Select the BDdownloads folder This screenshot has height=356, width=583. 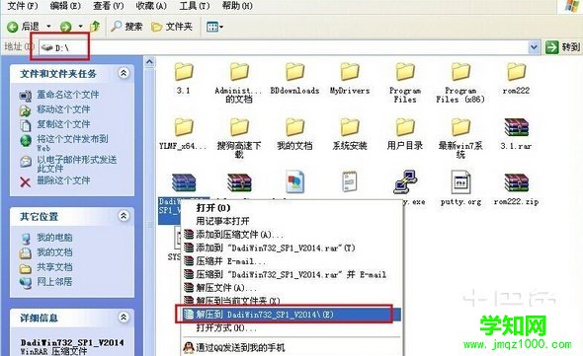[294, 78]
